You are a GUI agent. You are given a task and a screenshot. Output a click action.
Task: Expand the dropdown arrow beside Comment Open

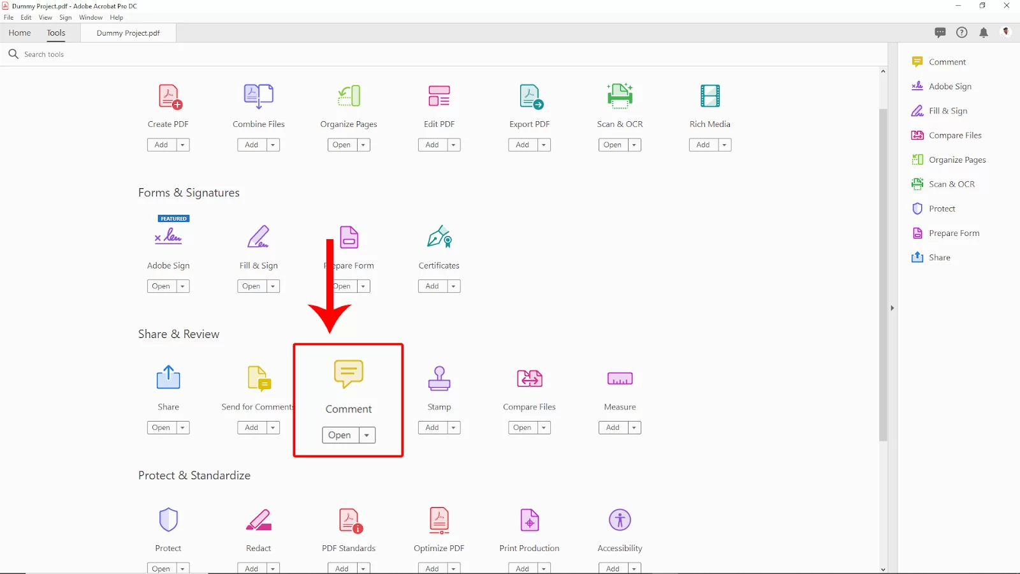pyautogui.click(x=367, y=435)
